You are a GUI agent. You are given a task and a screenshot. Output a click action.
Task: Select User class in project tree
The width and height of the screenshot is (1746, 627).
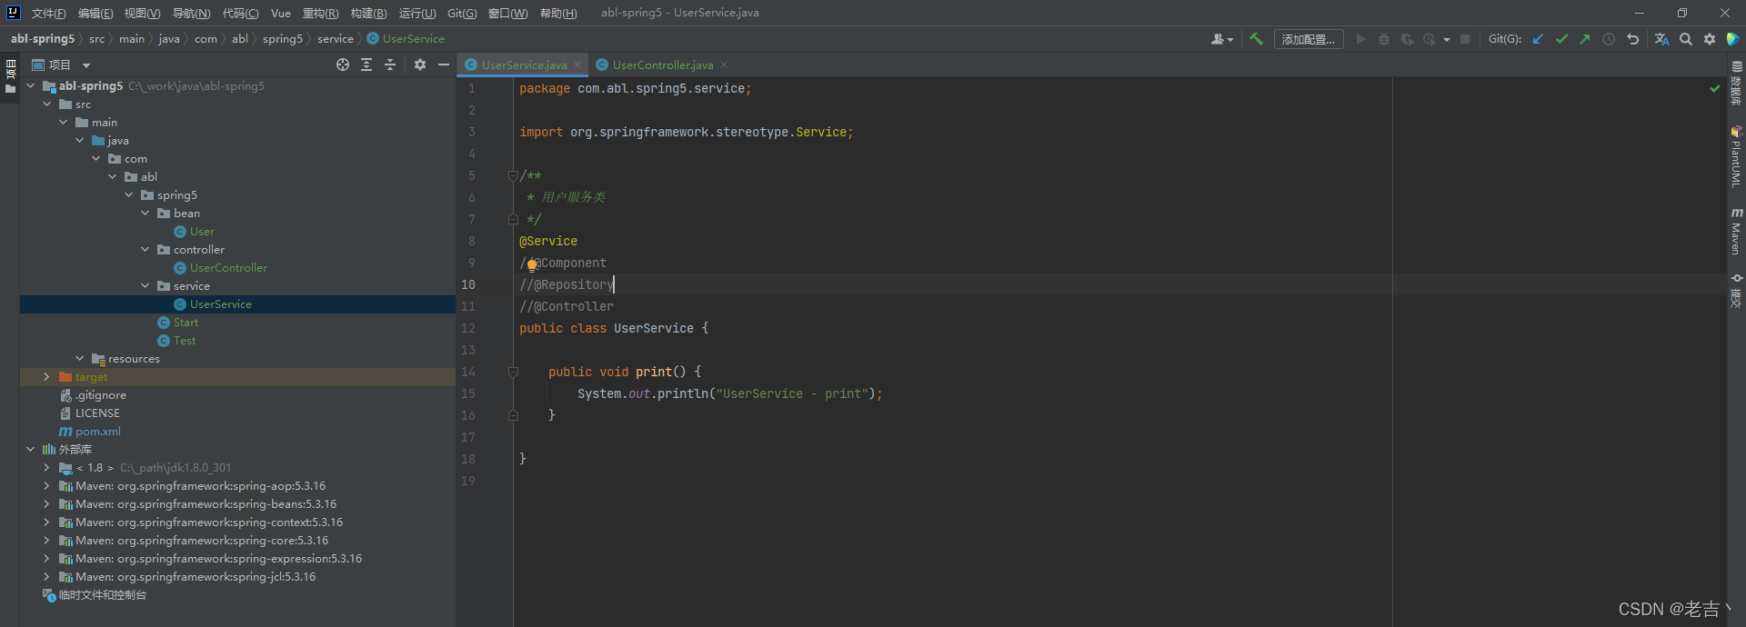(x=202, y=231)
